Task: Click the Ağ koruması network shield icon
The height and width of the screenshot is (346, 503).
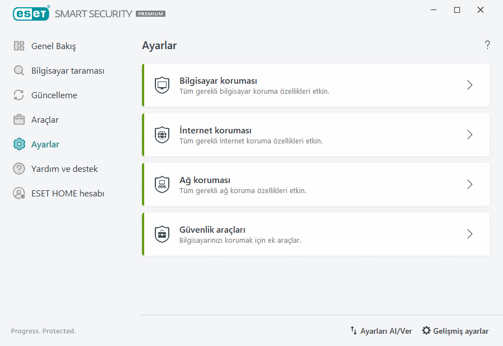Action: tap(162, 184)
